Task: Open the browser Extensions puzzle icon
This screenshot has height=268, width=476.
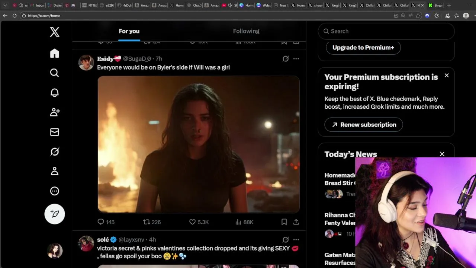Action: (437, 16)
